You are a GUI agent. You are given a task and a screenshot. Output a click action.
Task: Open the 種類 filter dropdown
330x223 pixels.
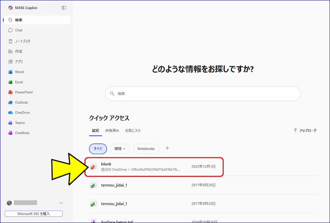120,149
